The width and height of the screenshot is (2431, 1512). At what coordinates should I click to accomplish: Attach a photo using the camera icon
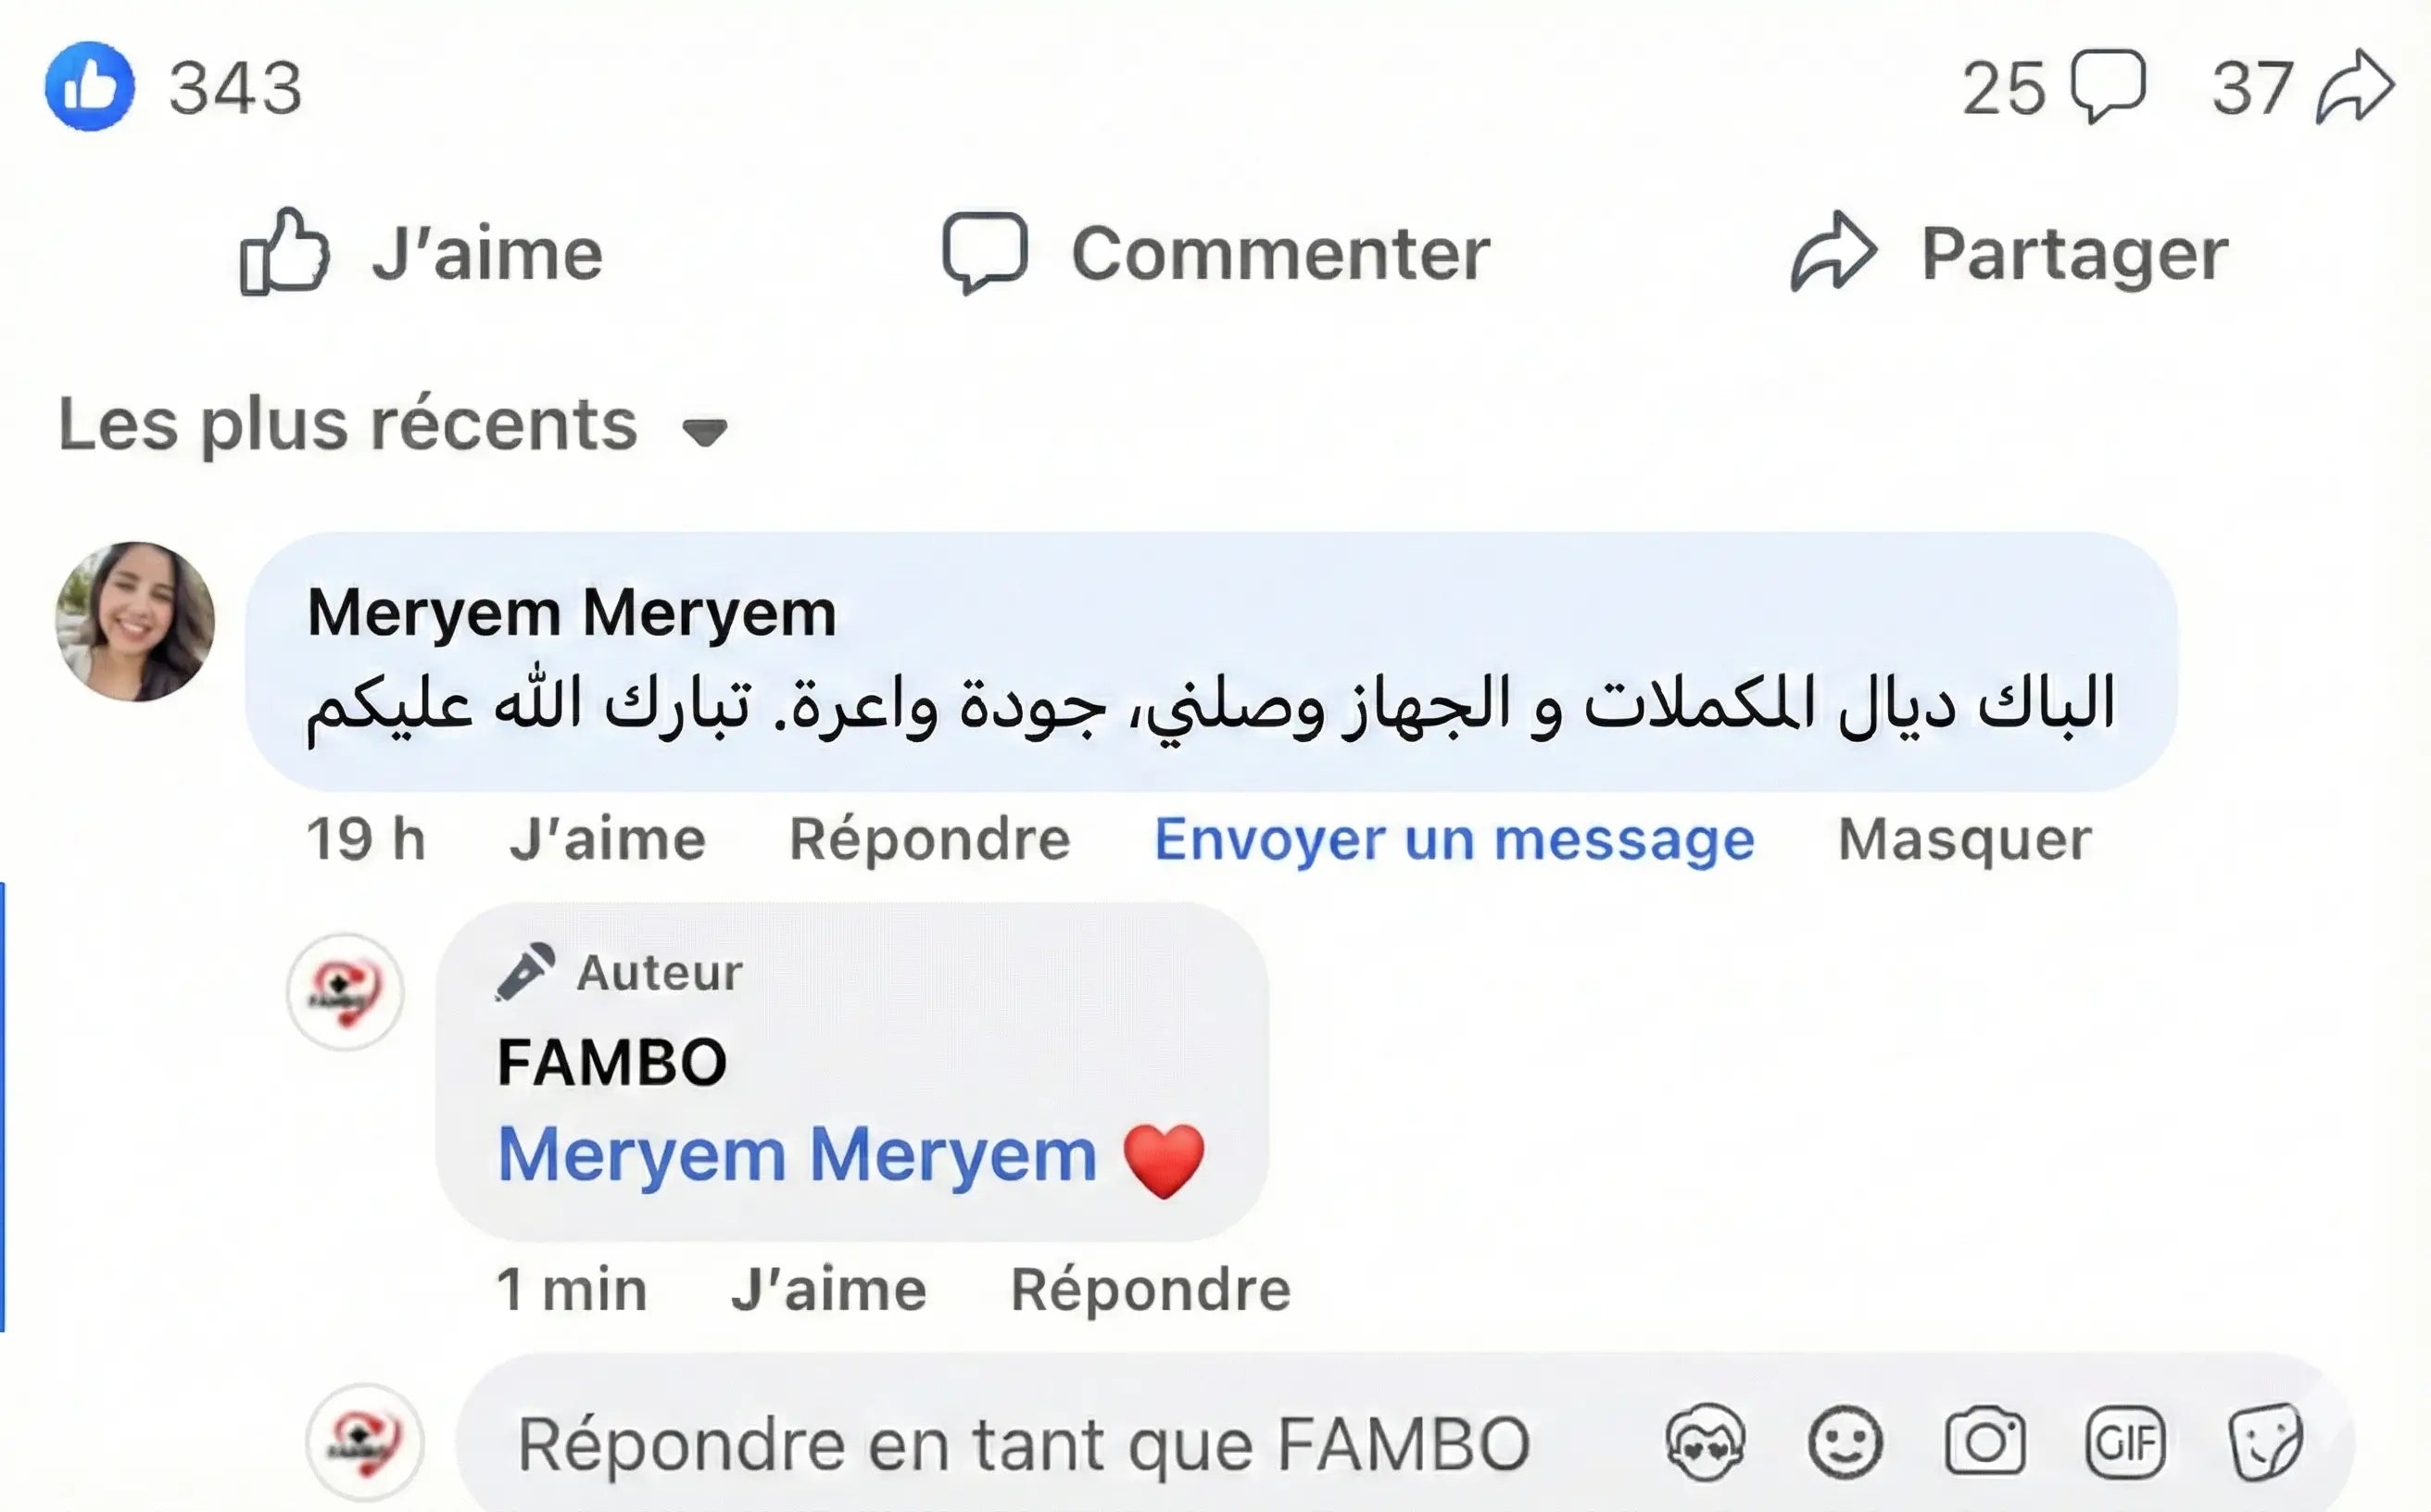click(x=1985, y=1443)
